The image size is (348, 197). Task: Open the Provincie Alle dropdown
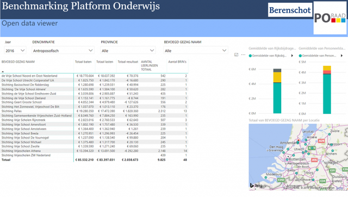(128, 51)
